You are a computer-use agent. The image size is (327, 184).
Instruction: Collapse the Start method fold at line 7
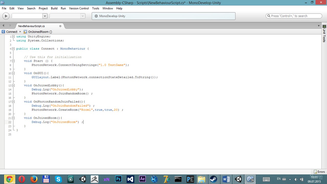tap(13, 61)
